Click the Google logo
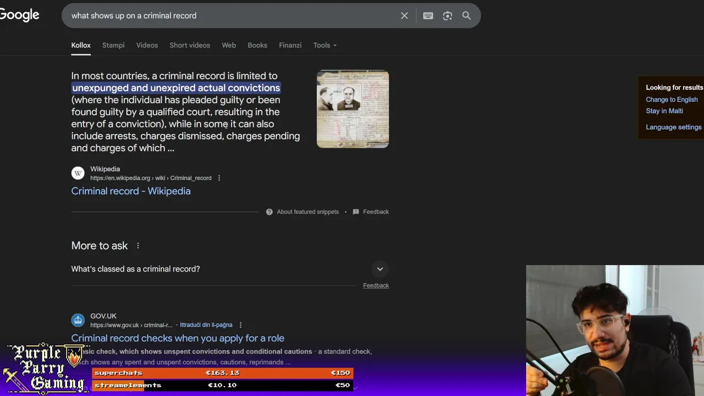 [x=19, y=15]
